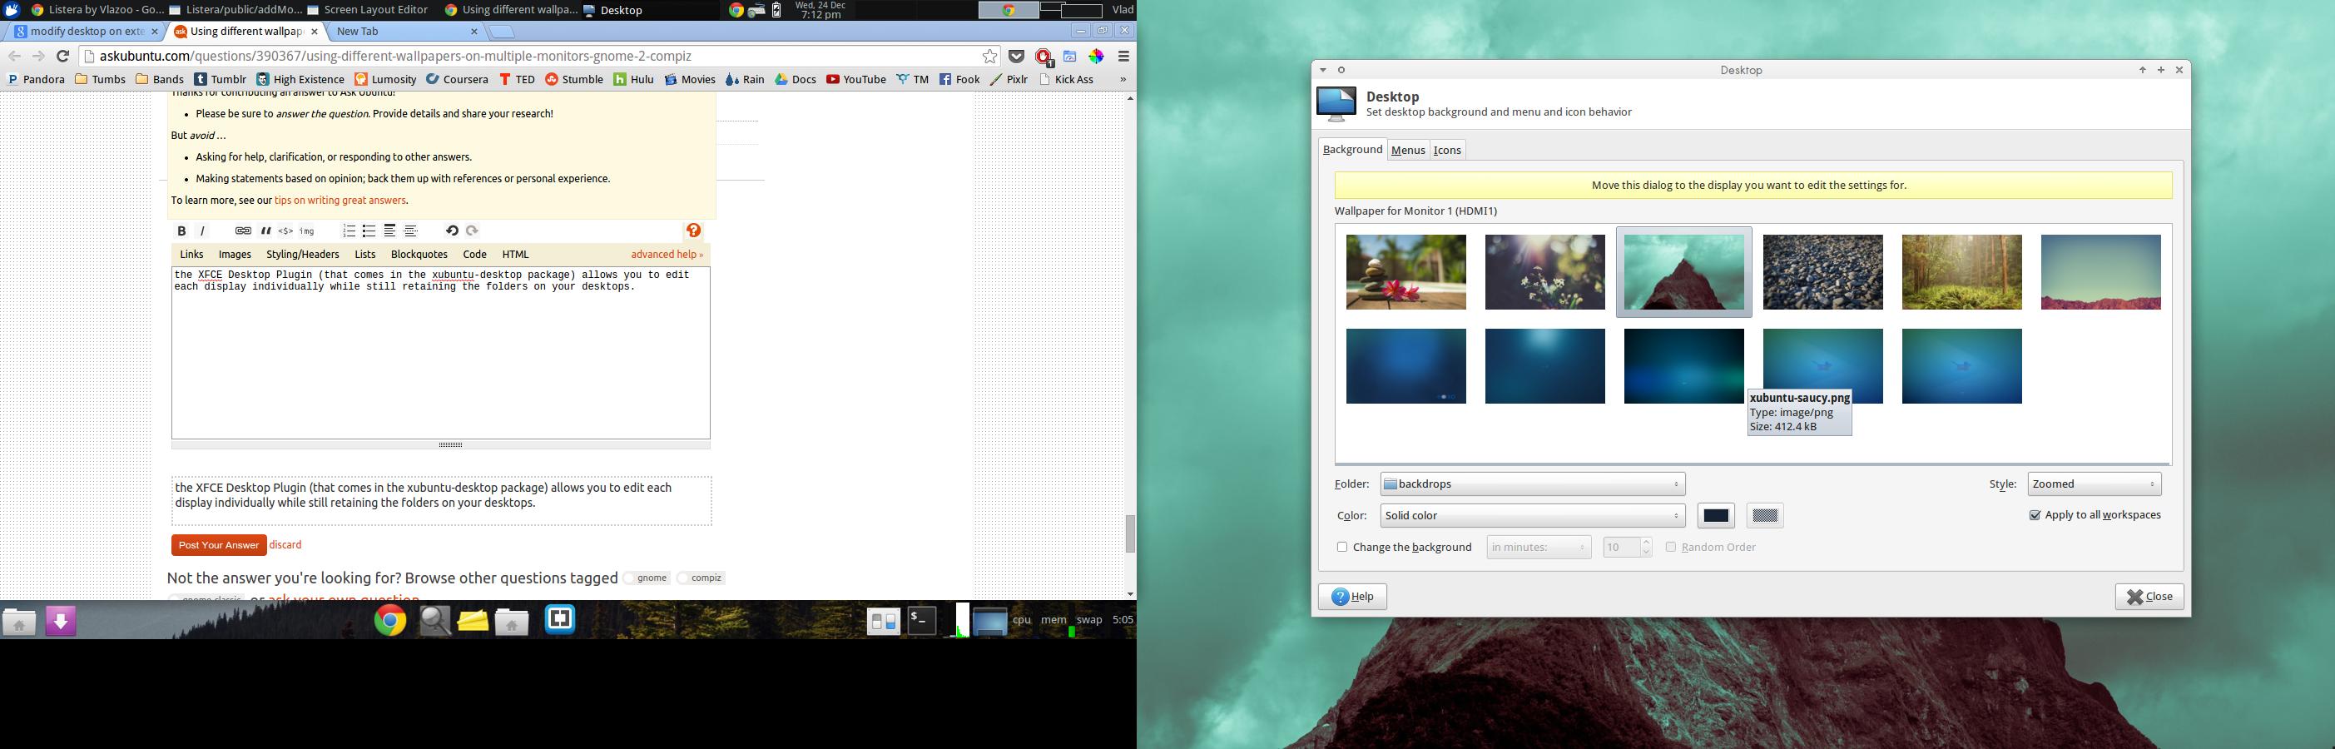Select the zen stones with flower wallpaper
2335x749 pixels.
click(1405, 272)
